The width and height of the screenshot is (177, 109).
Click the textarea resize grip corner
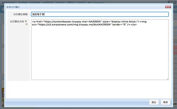coord(168,79)
